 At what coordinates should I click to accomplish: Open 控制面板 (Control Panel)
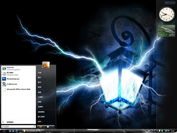point(41,112)
